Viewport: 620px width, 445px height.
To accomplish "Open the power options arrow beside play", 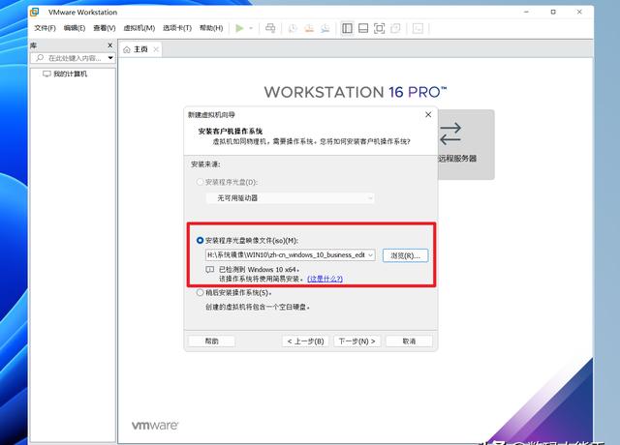I will (x=251, y=28).
